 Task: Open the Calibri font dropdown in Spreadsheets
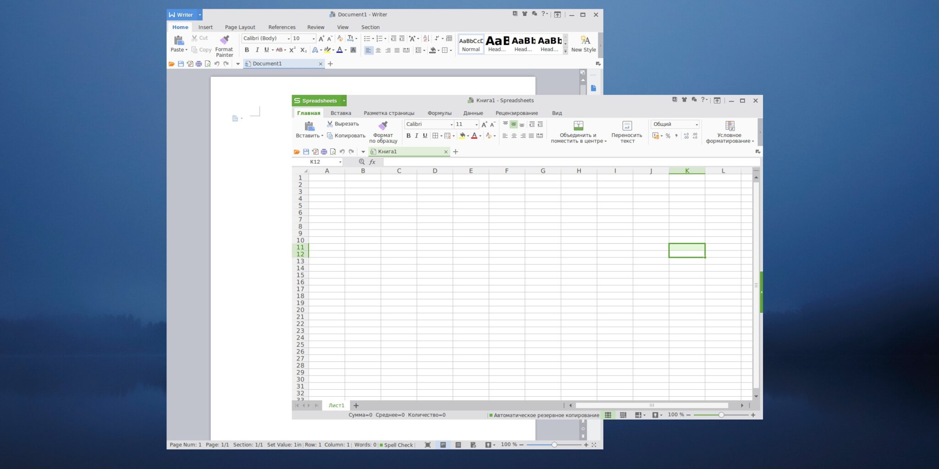(x=428, y=124)
